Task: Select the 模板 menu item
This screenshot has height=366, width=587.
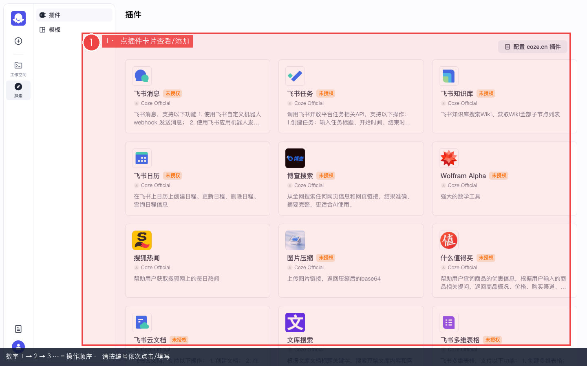Action: click(74, 30)
